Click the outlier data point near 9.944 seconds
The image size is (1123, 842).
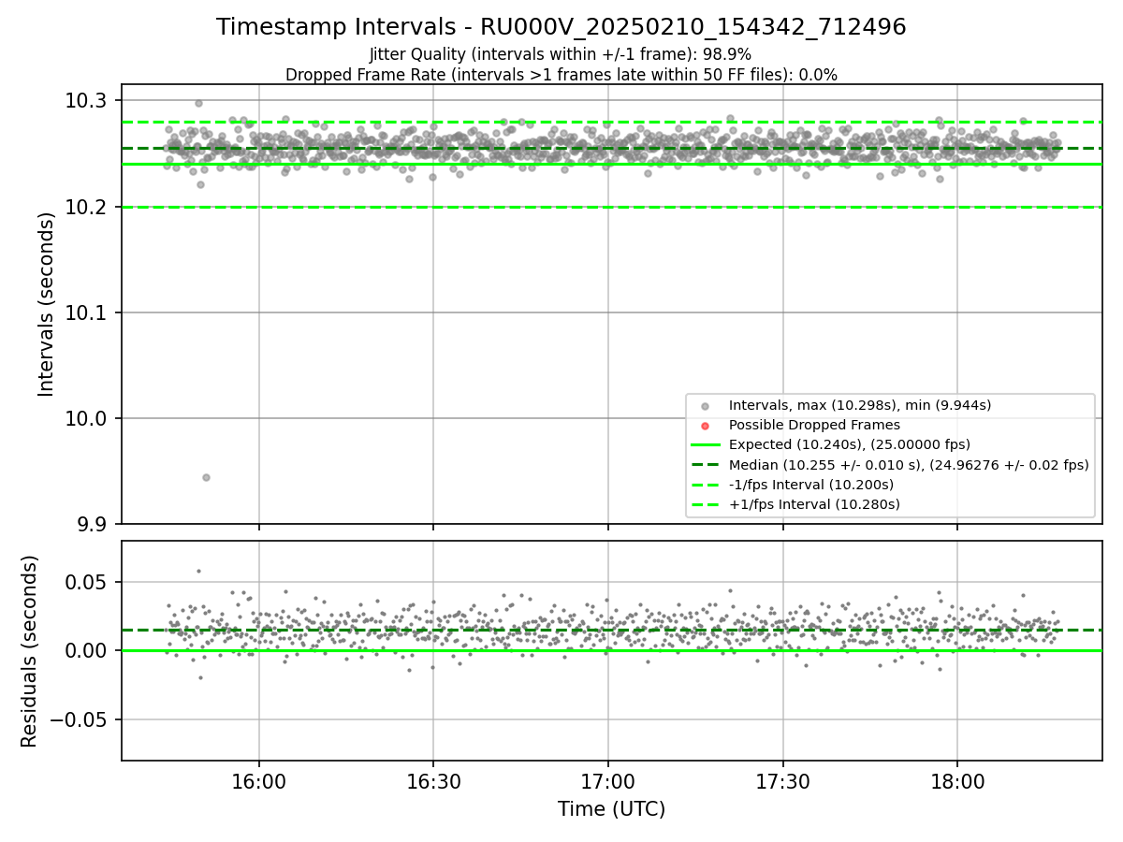click(206, 477)
